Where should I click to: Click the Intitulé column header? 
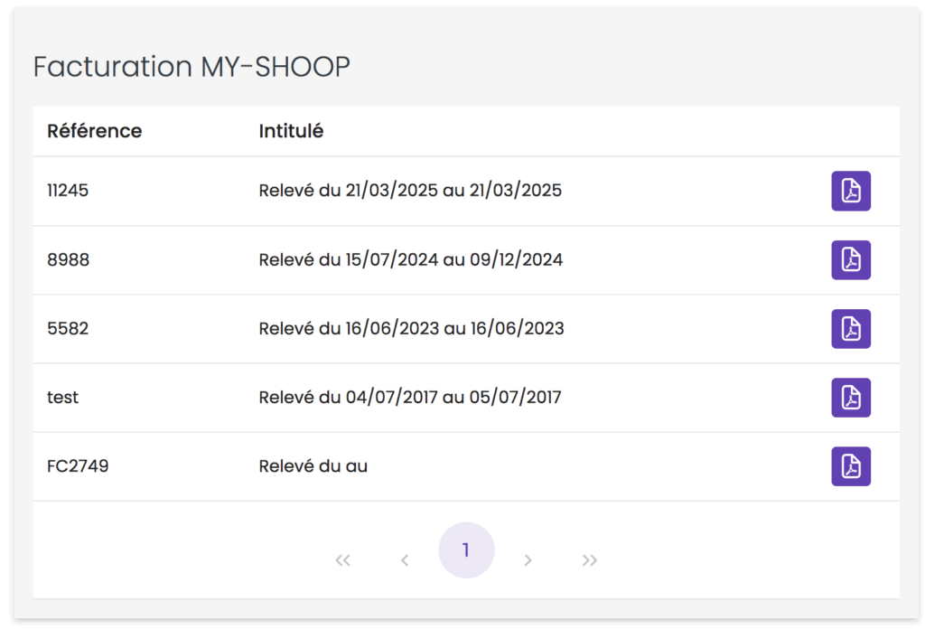(x=291, y=131)
